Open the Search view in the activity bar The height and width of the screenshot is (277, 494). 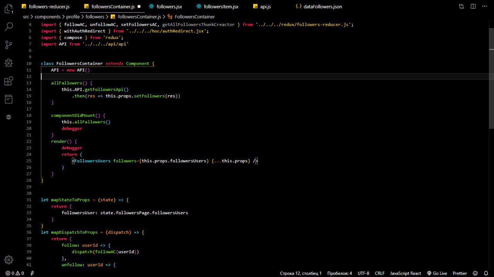pyautogui.click(x=8, y=27)
